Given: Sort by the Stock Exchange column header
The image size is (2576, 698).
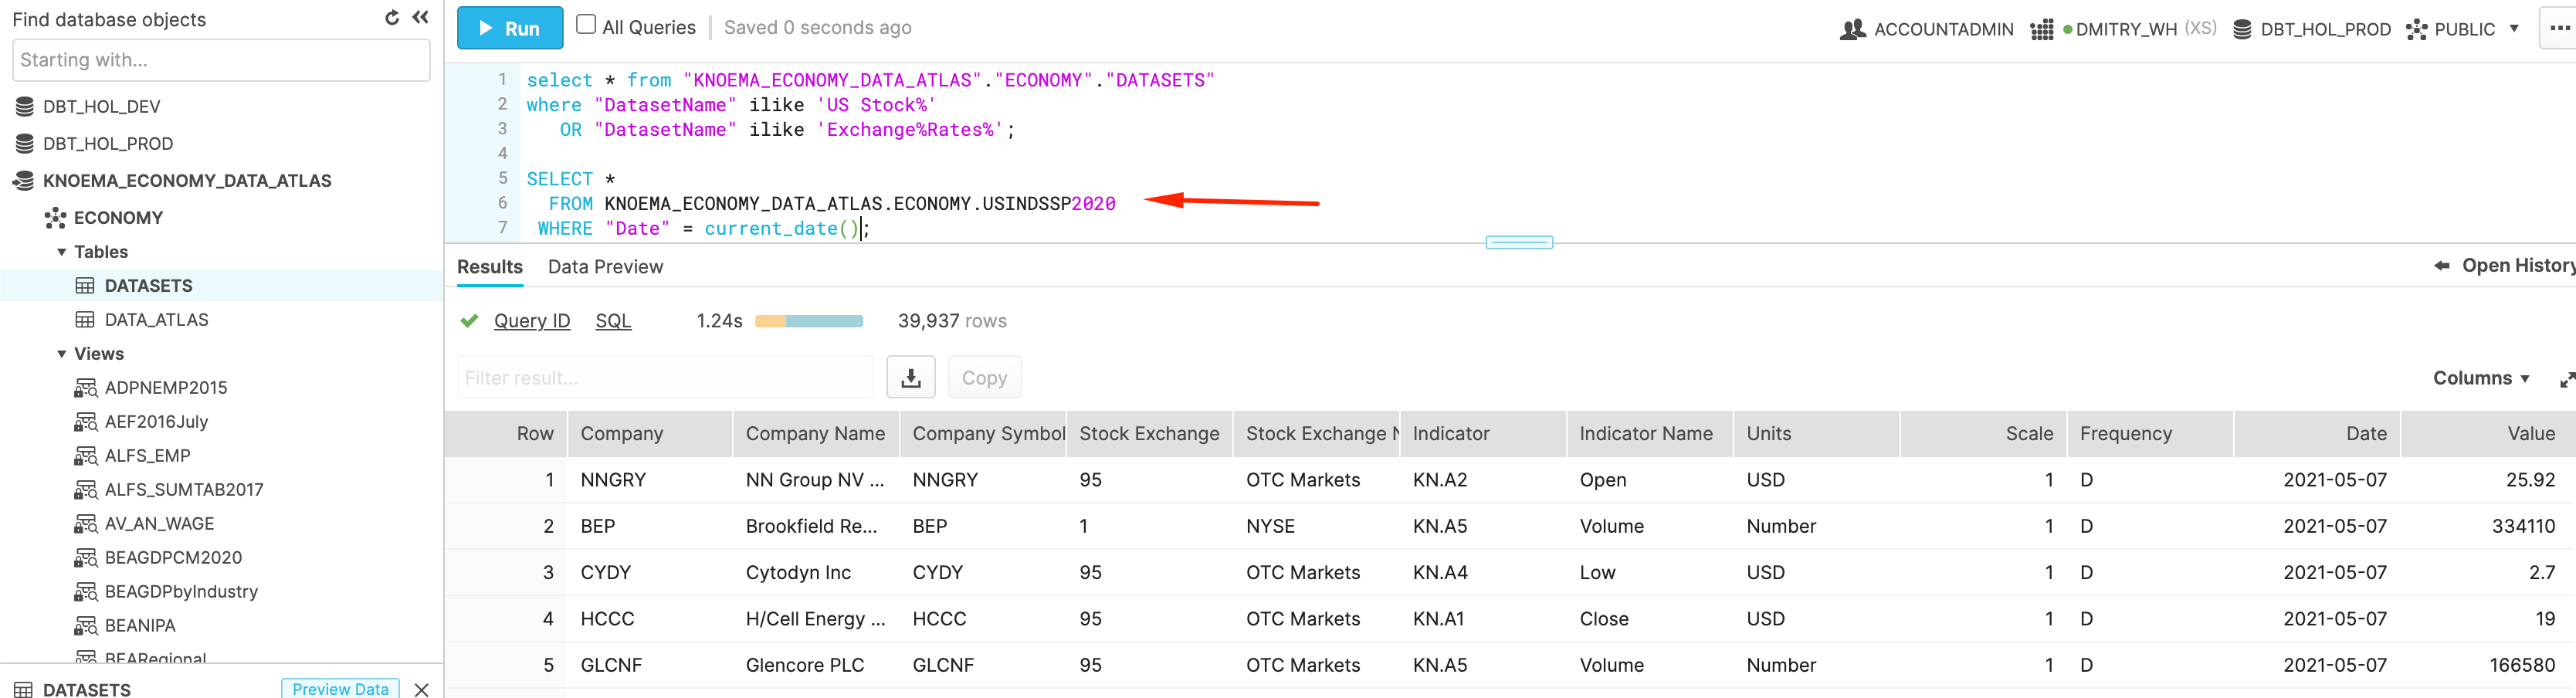Looking at the screenshot, I should tap(1149, 434).
